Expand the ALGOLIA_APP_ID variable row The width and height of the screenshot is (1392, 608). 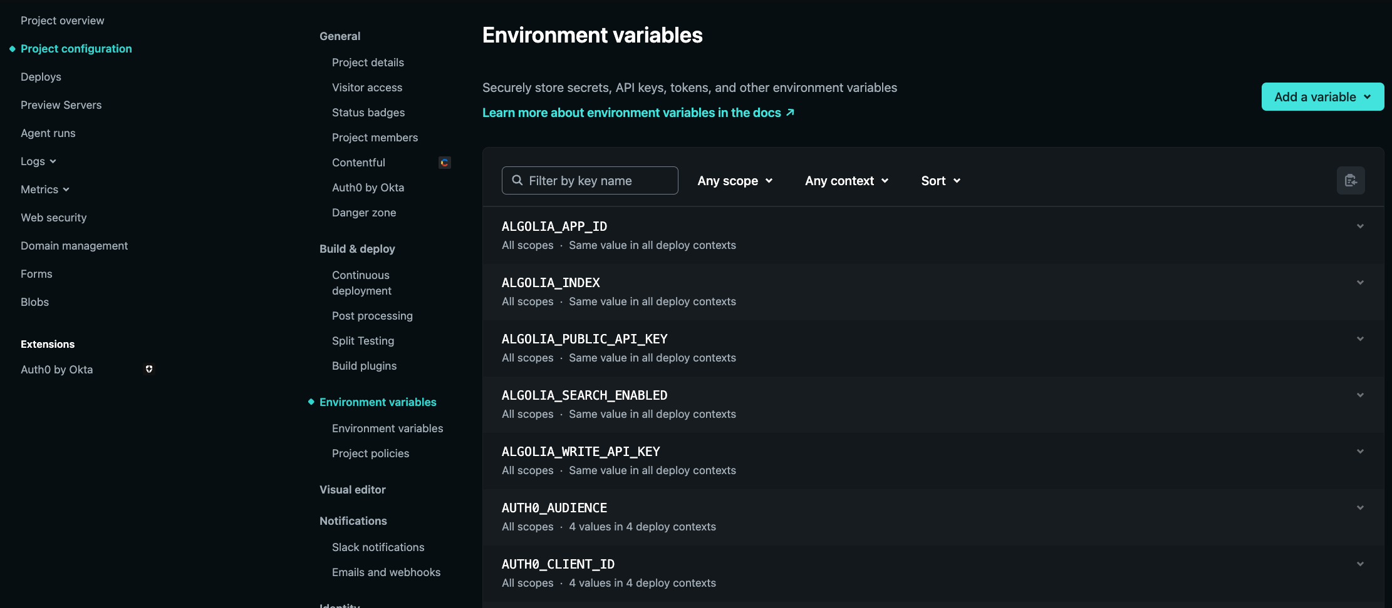(x=1359, y=226)
